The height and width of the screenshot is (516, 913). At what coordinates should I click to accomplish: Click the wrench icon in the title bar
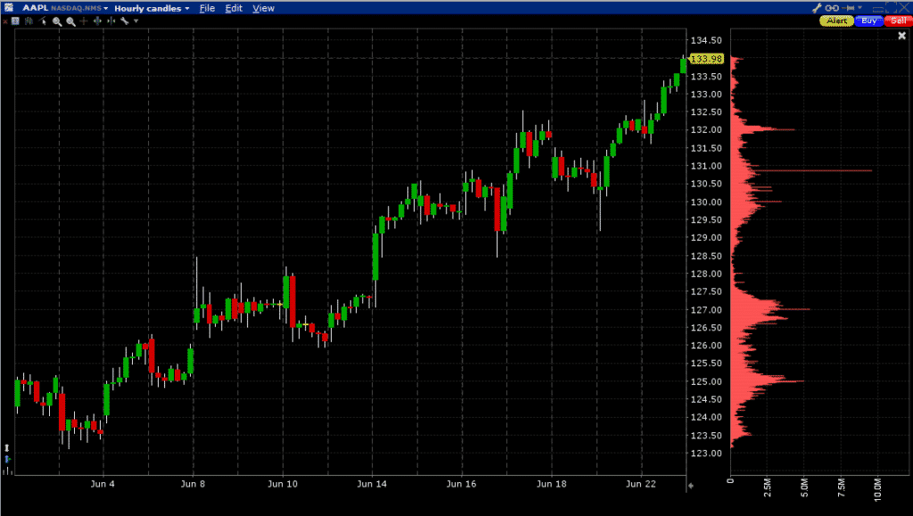pyautogui.click(x=818, y=7)
